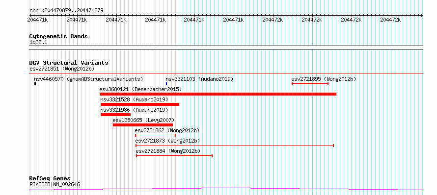Click the nsv4460570 gnomAD variant marker

pos(35,84)
